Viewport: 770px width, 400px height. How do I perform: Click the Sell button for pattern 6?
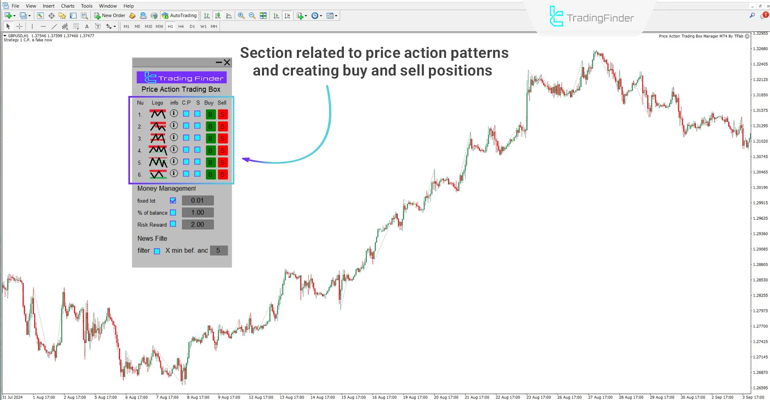(222, 174)
